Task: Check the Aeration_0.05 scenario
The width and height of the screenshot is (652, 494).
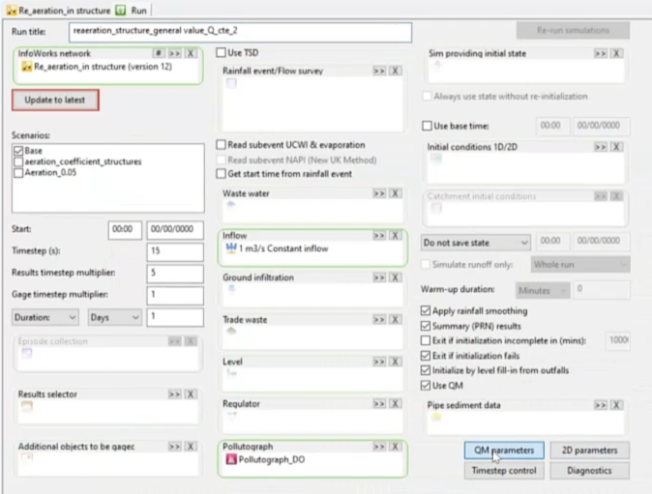Action: click(x=18, y=172)
